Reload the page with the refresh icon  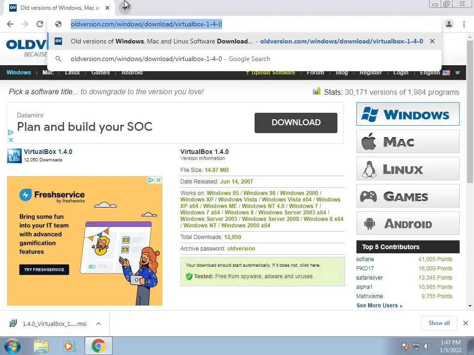pos(40,24)
